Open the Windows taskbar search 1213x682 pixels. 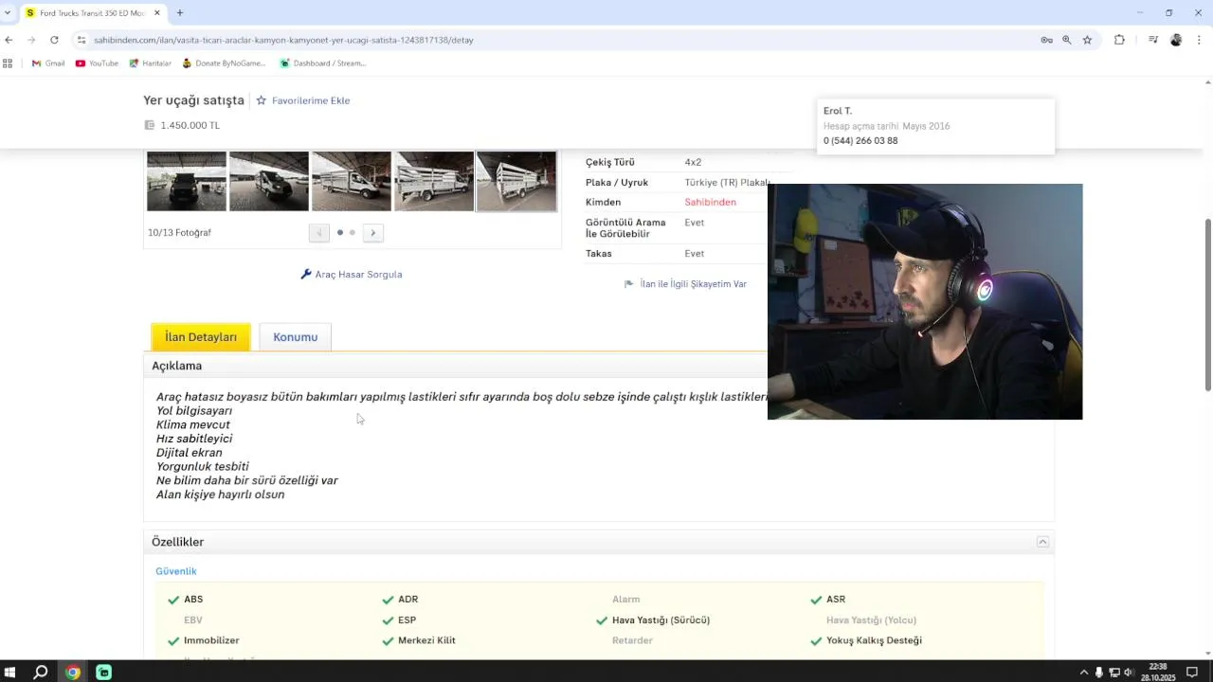coord(41,673)
